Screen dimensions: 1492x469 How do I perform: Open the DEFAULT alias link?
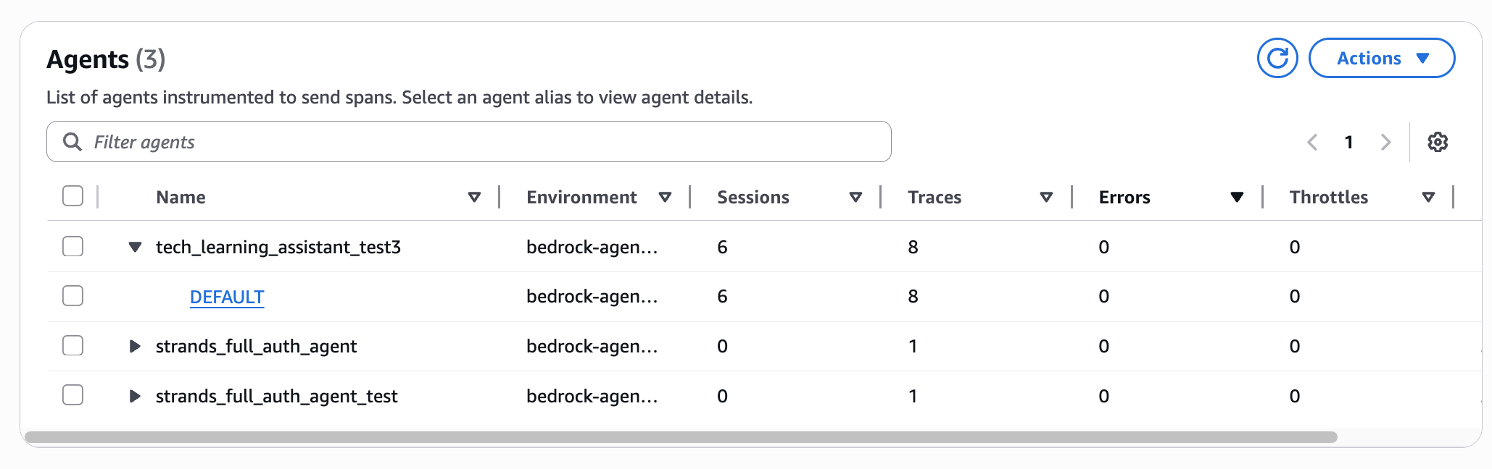[227, 297]
